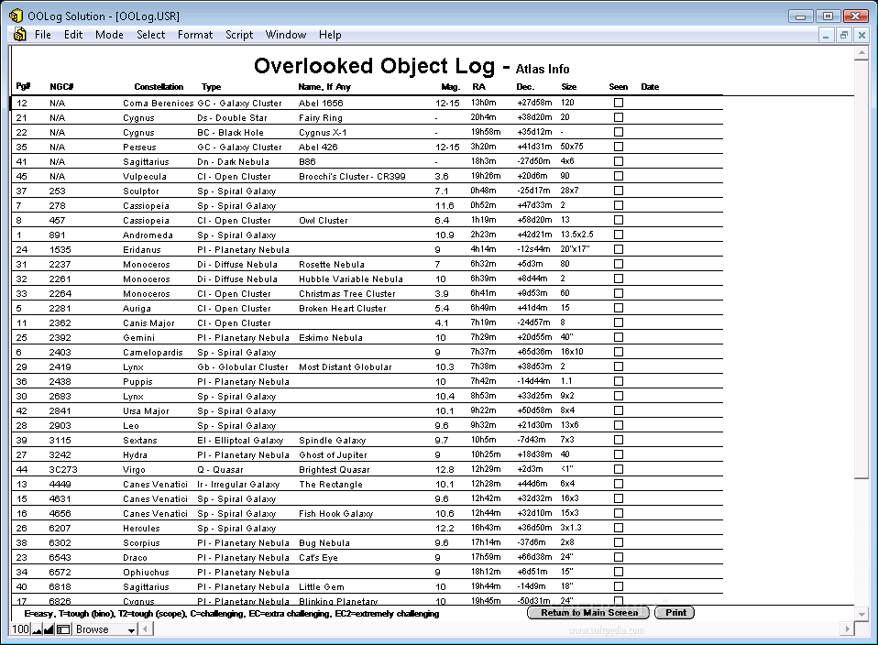Click constellation cell Camelopardis
The image size is (878, 645).
(152, 352)
